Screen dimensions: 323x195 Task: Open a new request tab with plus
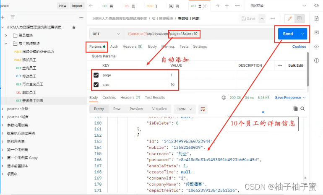coord(227,6)
